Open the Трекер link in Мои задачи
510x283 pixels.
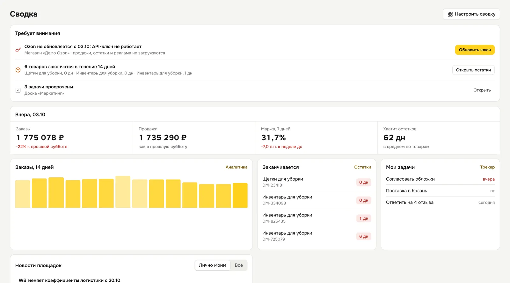coord(487,167)
